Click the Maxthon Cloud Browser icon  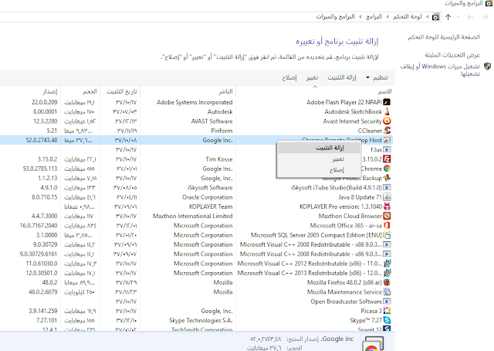click(x=387, y=216)
